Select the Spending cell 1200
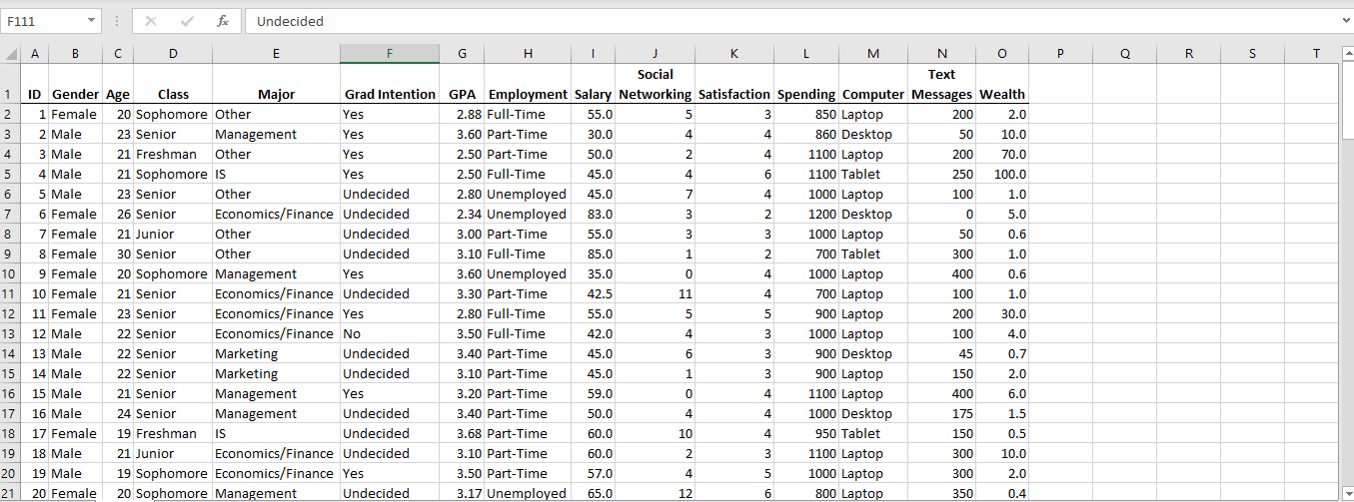Image resolution: width=1354 pixels, height=502 pixels. pyautogui.click(x=806, y=214)
